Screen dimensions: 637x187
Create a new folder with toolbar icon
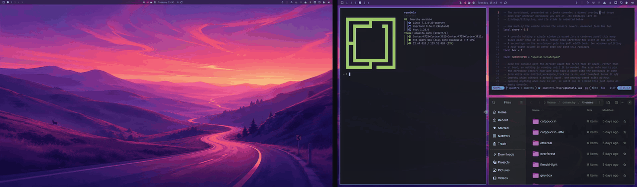pos(608,102)
